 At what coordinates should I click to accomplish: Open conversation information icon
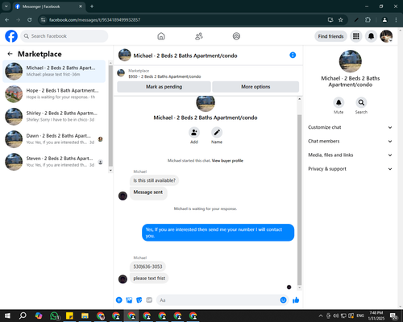293,55
